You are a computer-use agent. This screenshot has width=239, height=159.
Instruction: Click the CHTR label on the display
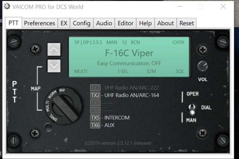[178, 42]
